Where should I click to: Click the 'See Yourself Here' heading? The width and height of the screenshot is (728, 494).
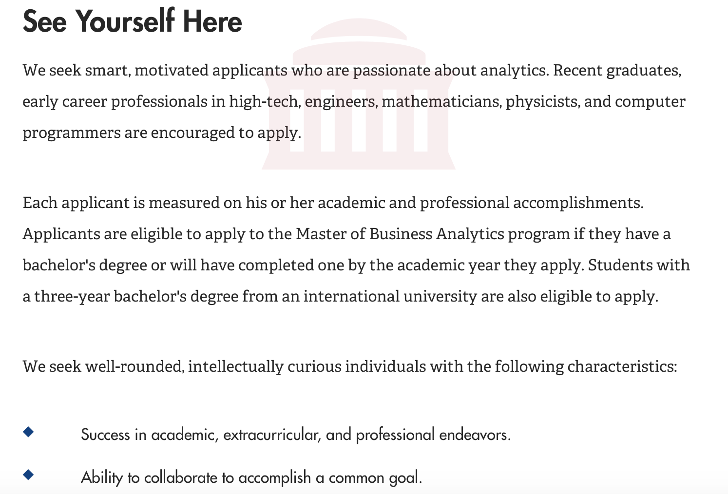click(133, 22)
